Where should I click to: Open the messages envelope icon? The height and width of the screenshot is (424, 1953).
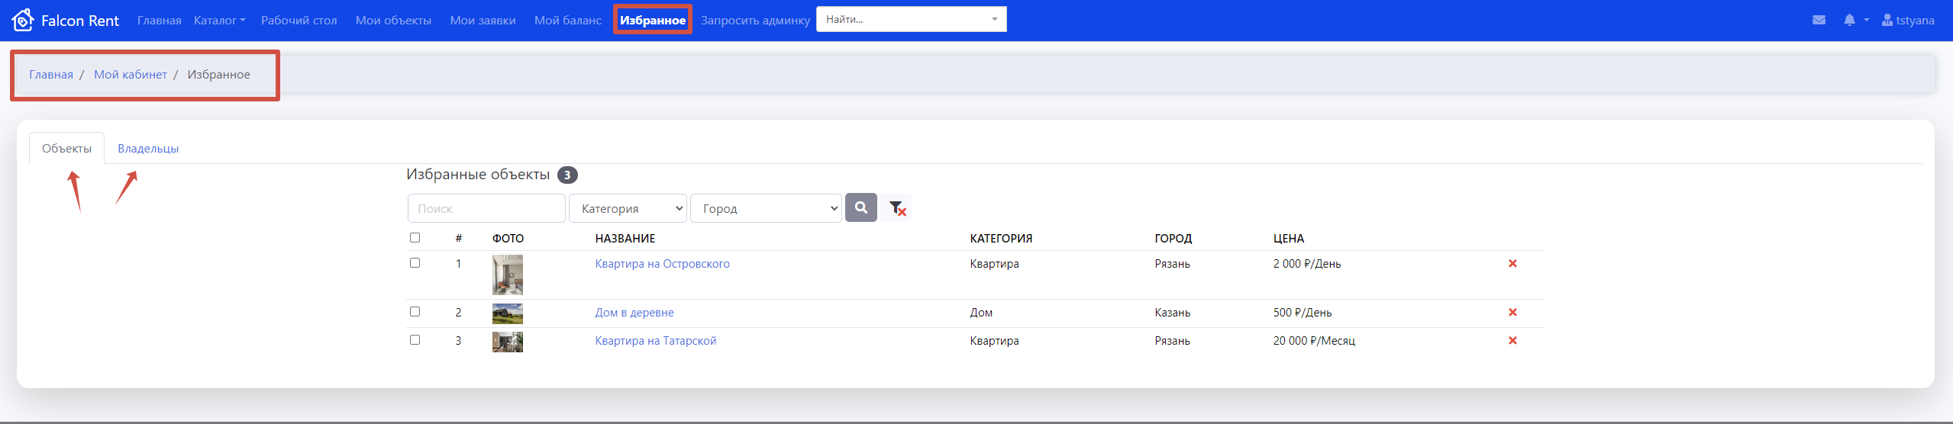click(1819, 20)
